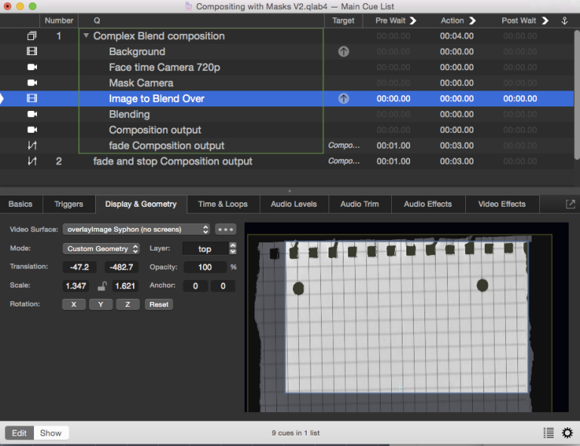Show the cue lists sidebar icon

pyautogui.click(x=548, y=432)
